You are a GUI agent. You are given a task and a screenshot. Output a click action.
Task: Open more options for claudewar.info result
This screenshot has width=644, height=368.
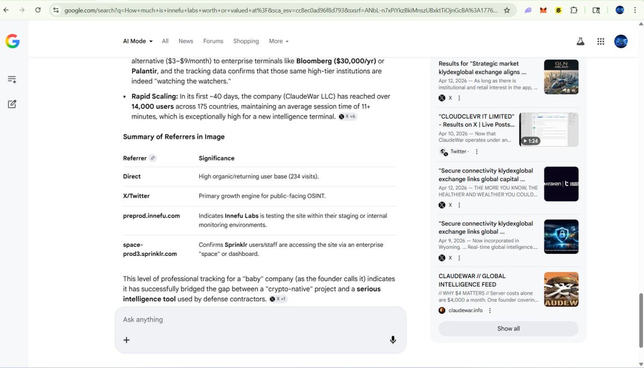[490, 311]
